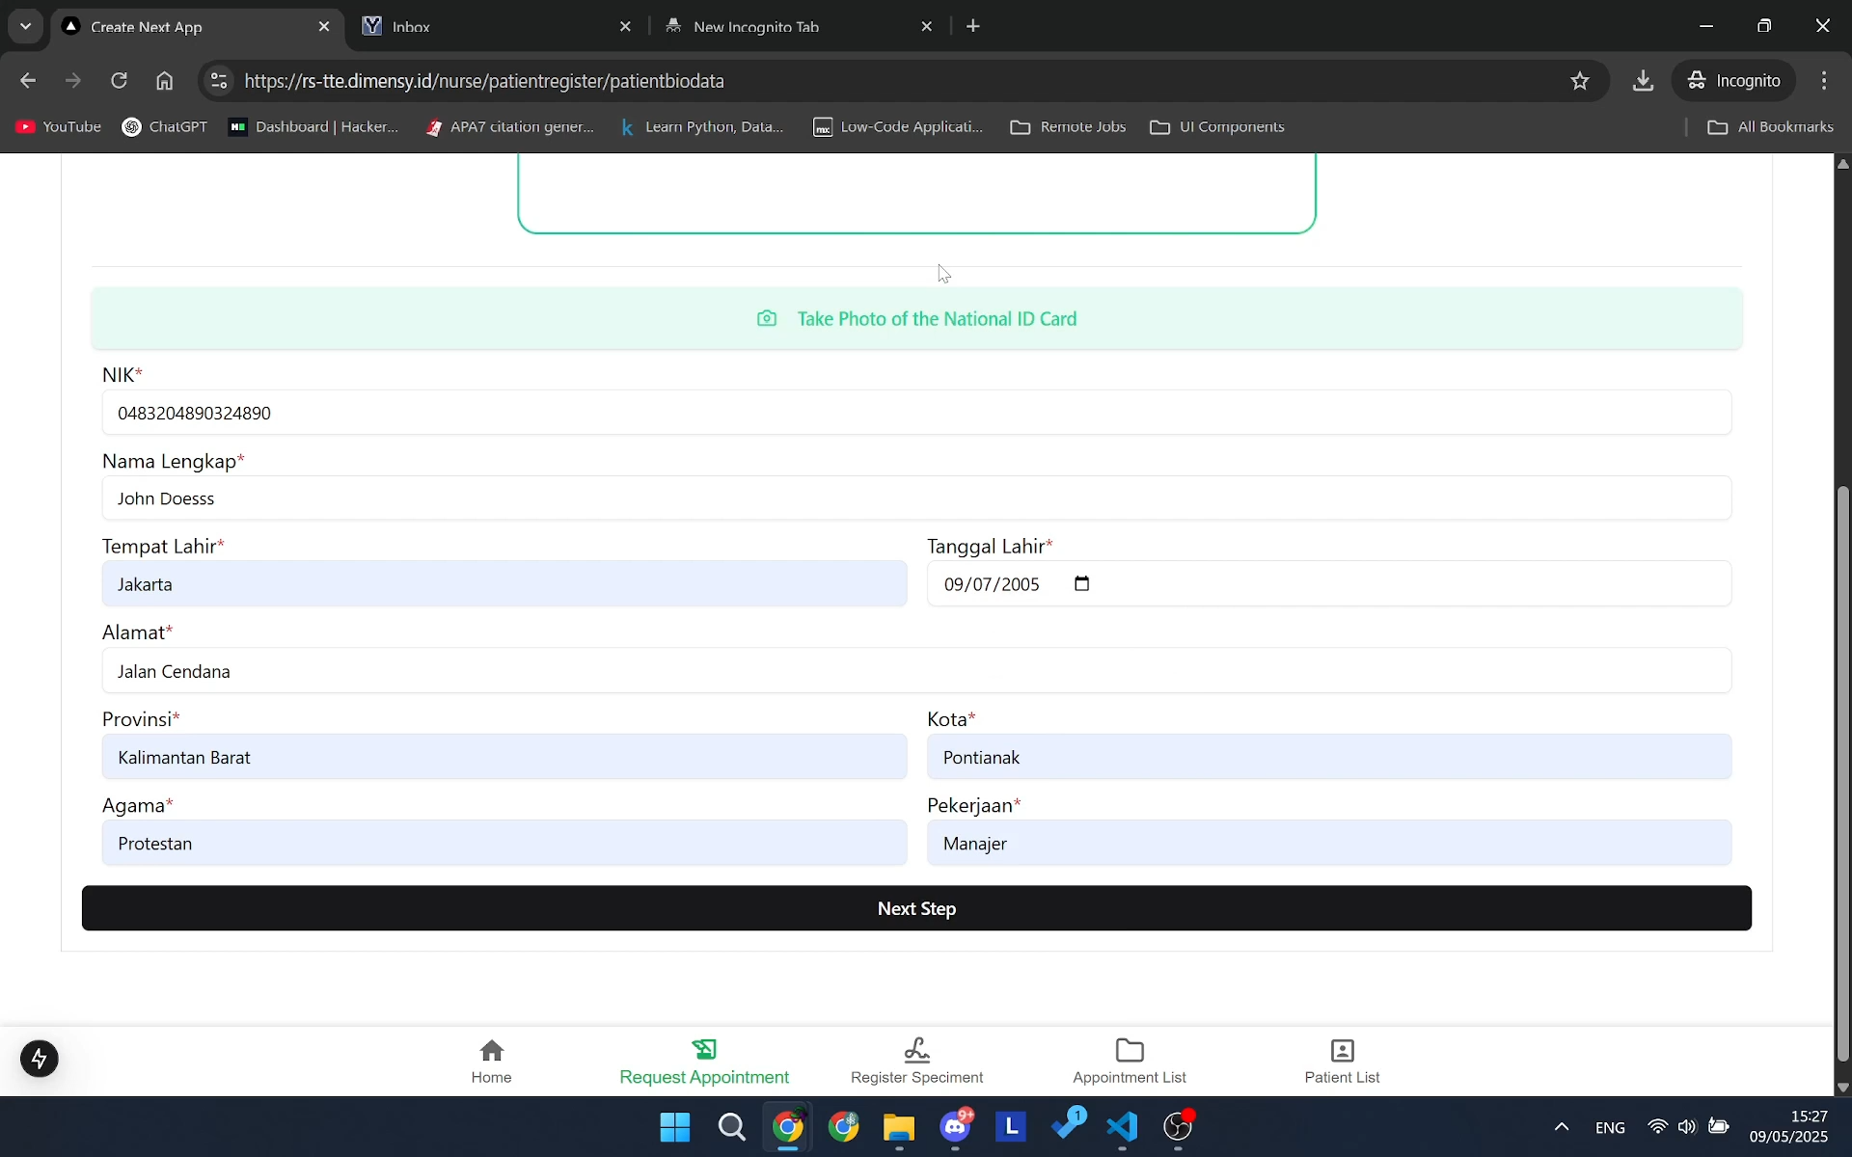The image size is (1852, 1157).
Task: Expand the browser tab search chevron
Action: [x=25, y=26]
